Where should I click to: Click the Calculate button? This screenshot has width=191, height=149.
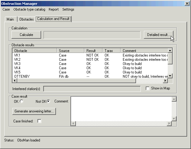26,35
